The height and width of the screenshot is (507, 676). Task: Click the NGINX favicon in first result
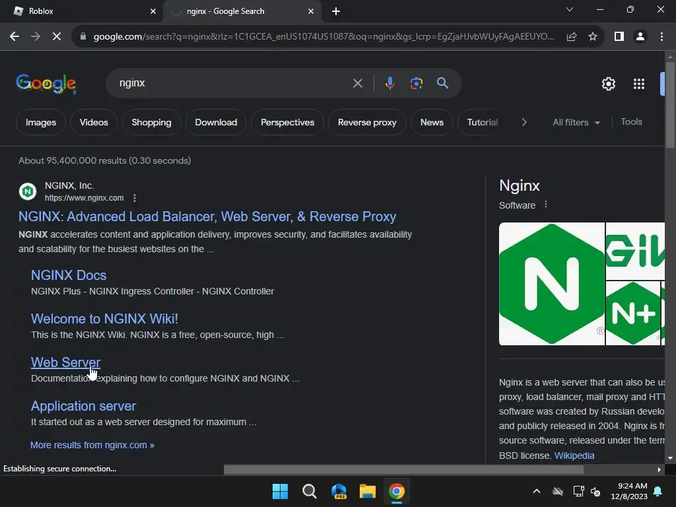(x=28, y=191)
